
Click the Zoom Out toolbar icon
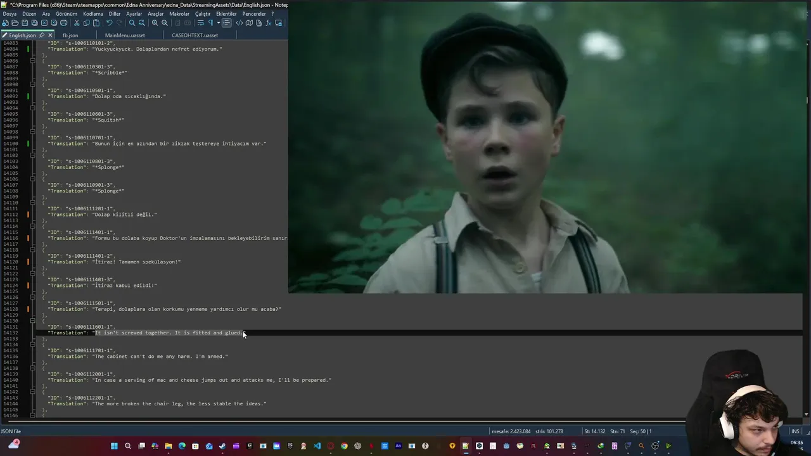(x=165, y=23)
